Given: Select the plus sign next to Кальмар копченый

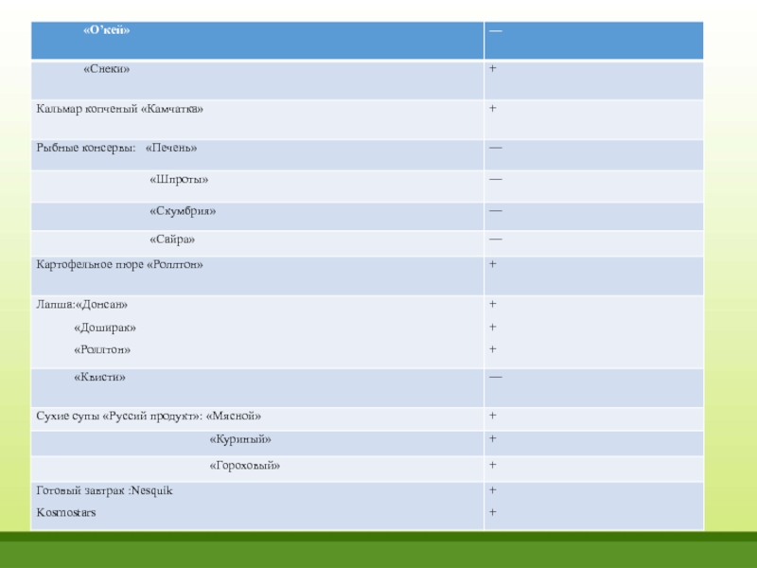Looking at the screenshot, I should coord(492,108).
